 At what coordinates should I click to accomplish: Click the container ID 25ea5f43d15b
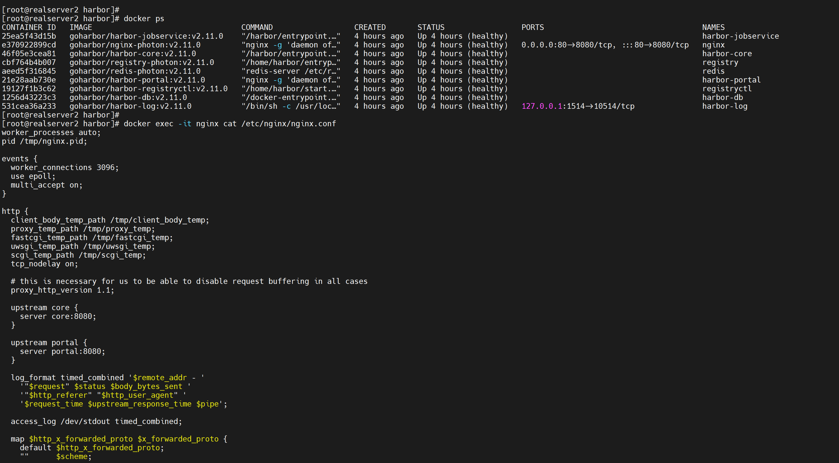(29, 36)
